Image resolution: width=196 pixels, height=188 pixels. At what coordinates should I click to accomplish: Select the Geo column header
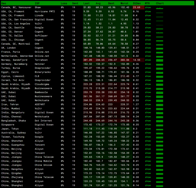[4, 3]
